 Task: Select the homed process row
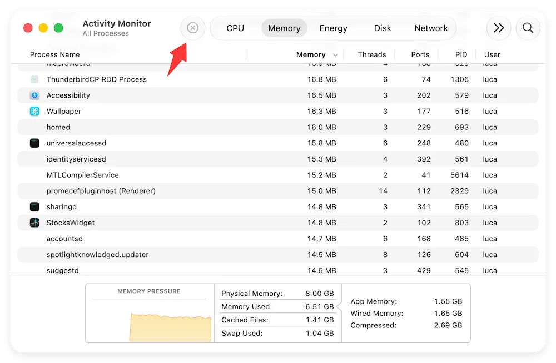278,127
